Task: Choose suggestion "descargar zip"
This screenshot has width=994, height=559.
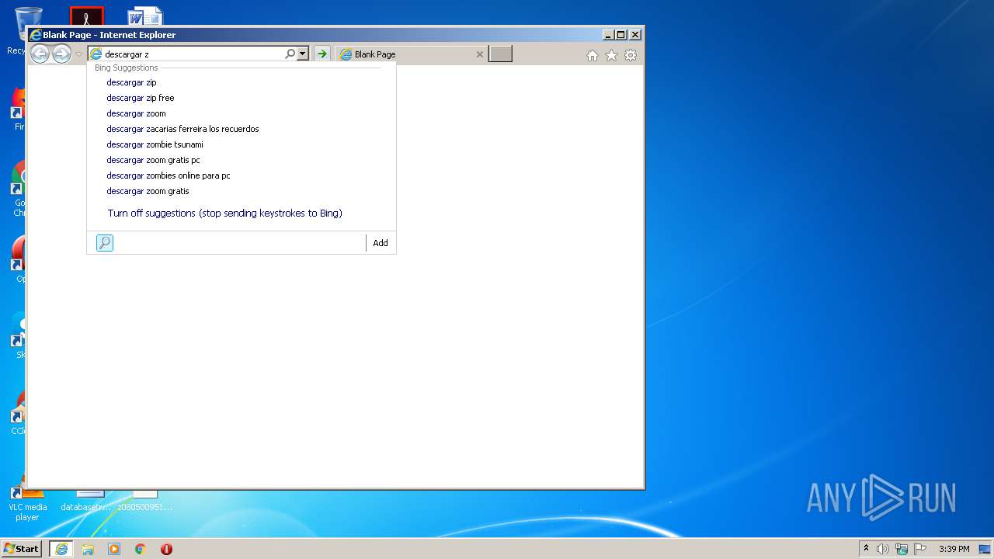Action: tap(131, 82)
